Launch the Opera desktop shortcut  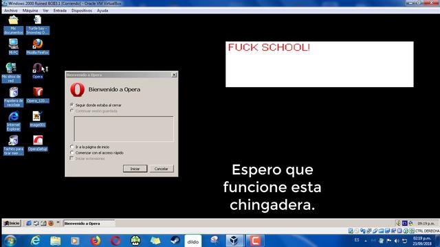[x=38, y=71]
